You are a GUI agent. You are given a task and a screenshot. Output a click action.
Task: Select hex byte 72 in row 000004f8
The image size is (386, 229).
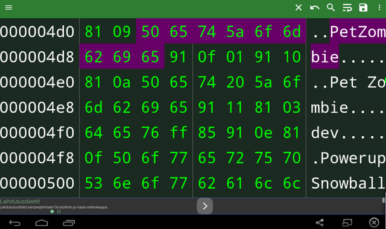[235, 158]
